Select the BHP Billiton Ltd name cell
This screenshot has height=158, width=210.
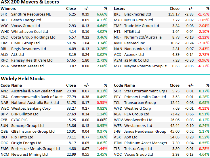tap(25, 114)
